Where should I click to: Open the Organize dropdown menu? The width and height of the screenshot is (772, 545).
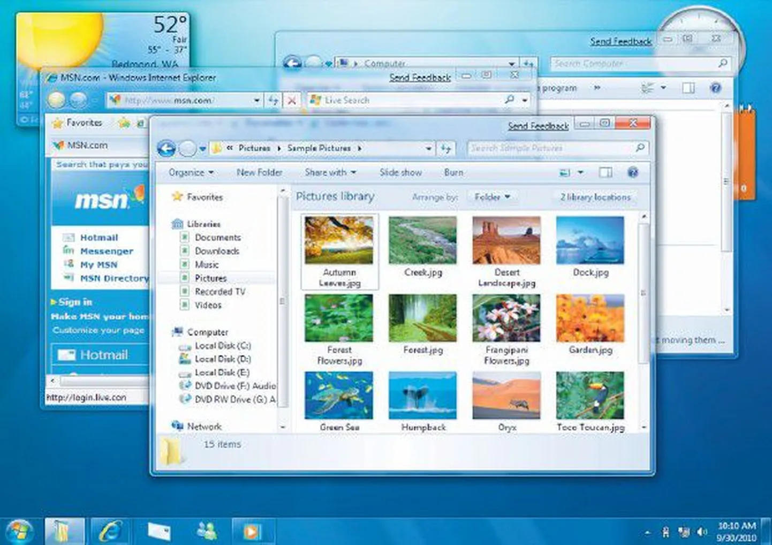point(191,172)
